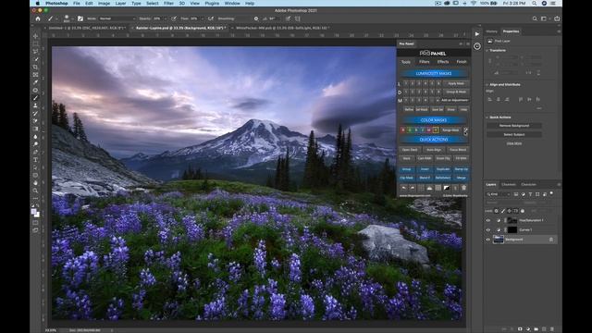Click the Apply Mask button
Image resolution: width=592 pixels, height=333 pixels.
tap(456, 84)
